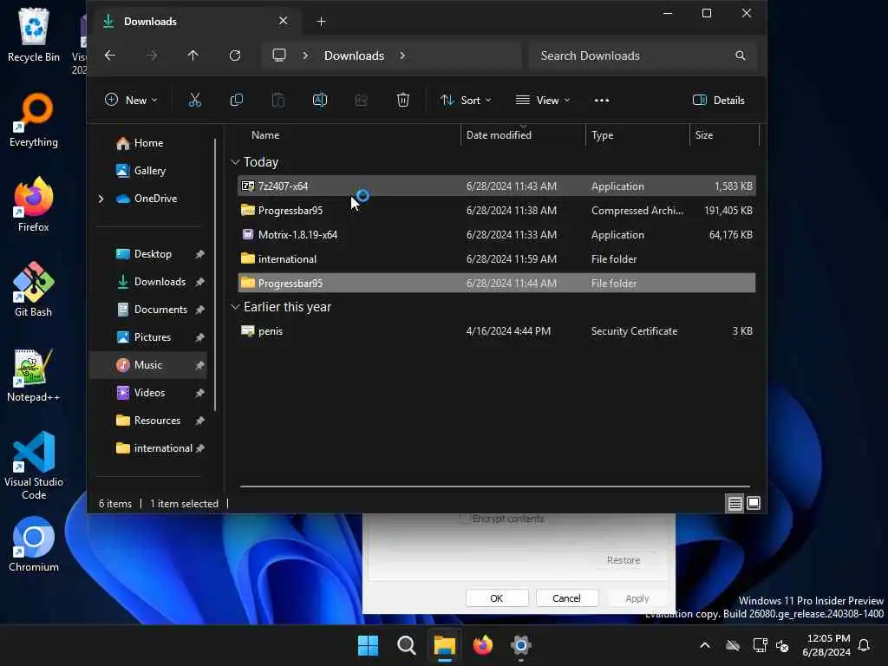
Task: Open the New dropdown menu
Action: [132, 101]
